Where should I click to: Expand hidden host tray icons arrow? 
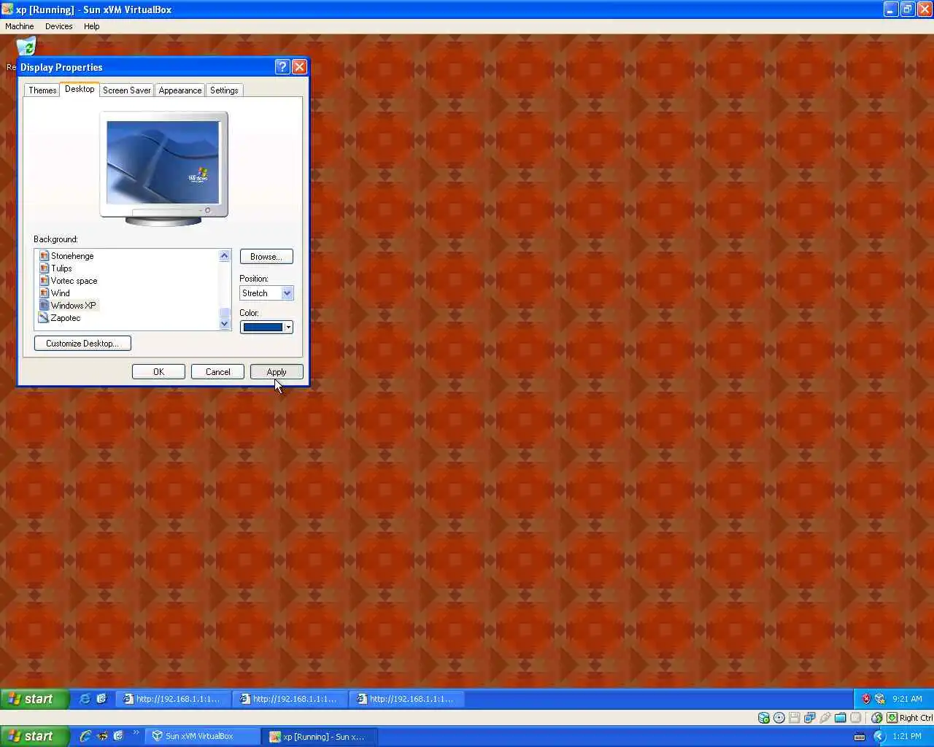click(879, 737)
